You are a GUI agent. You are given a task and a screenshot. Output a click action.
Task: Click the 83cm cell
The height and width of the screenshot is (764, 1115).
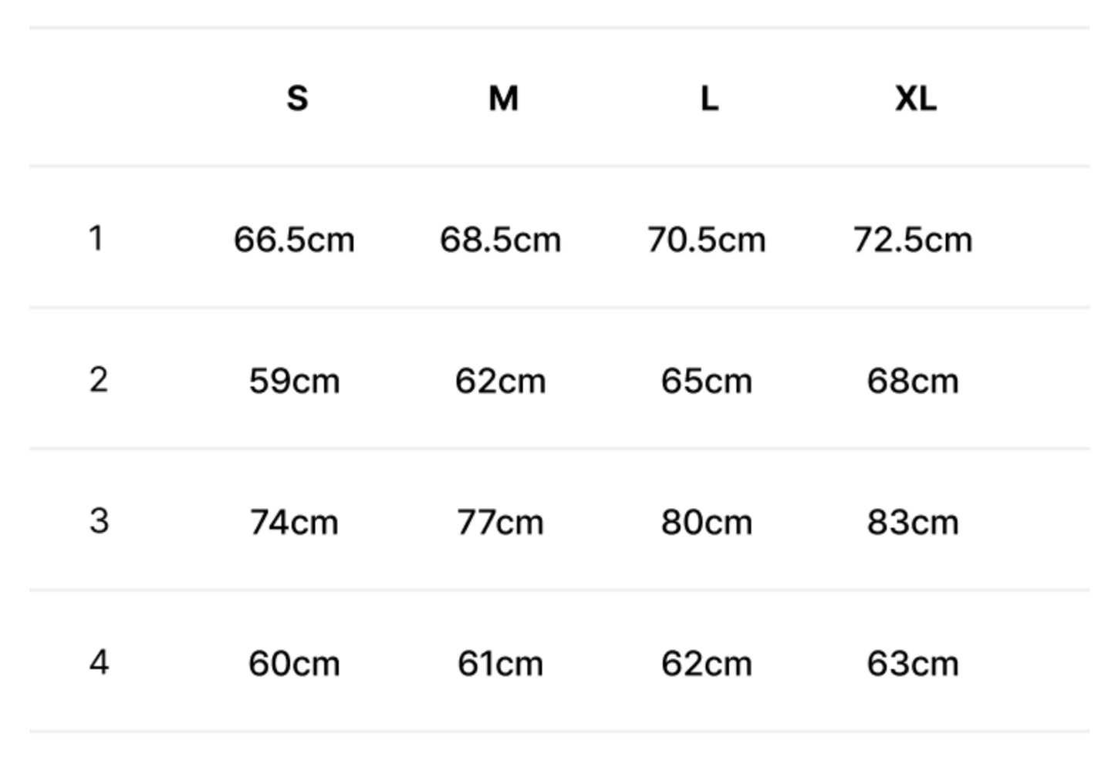[913, 523]
